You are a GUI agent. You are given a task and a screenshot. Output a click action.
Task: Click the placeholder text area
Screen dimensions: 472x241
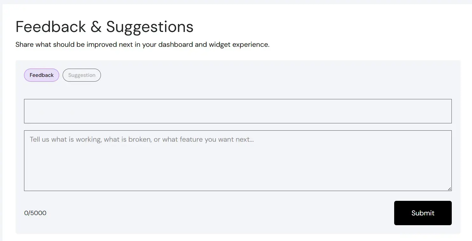pos(141,139)
